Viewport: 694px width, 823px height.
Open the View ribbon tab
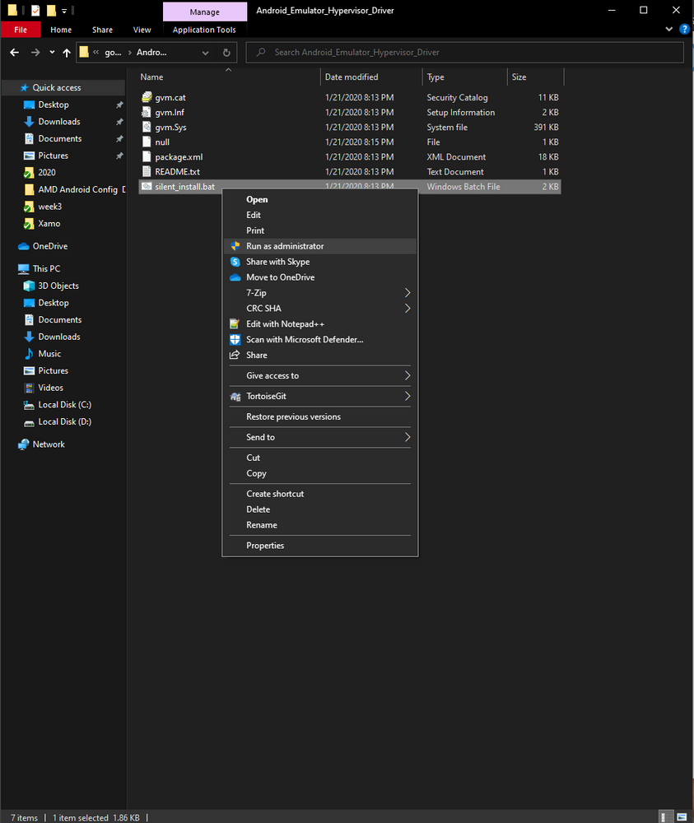(x=142, y=30)
